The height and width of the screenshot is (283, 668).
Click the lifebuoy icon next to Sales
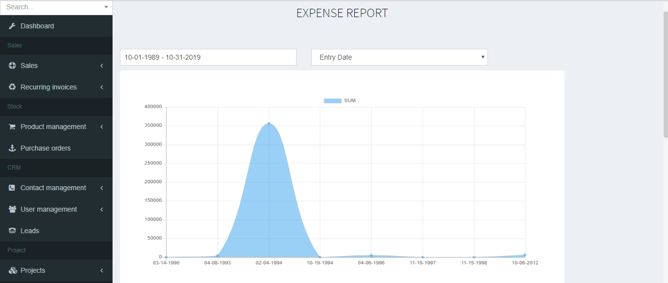pos(12,65)
